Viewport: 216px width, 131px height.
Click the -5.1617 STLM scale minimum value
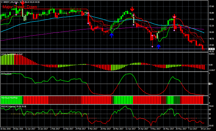click(212, 70)
